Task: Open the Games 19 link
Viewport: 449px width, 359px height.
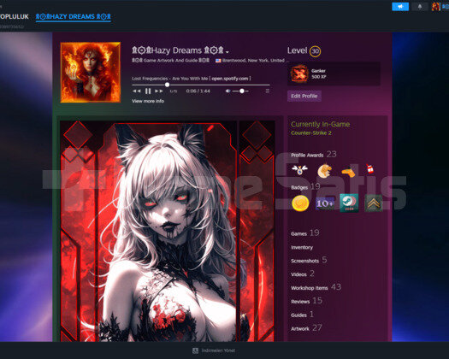Action: coord(305,233)
